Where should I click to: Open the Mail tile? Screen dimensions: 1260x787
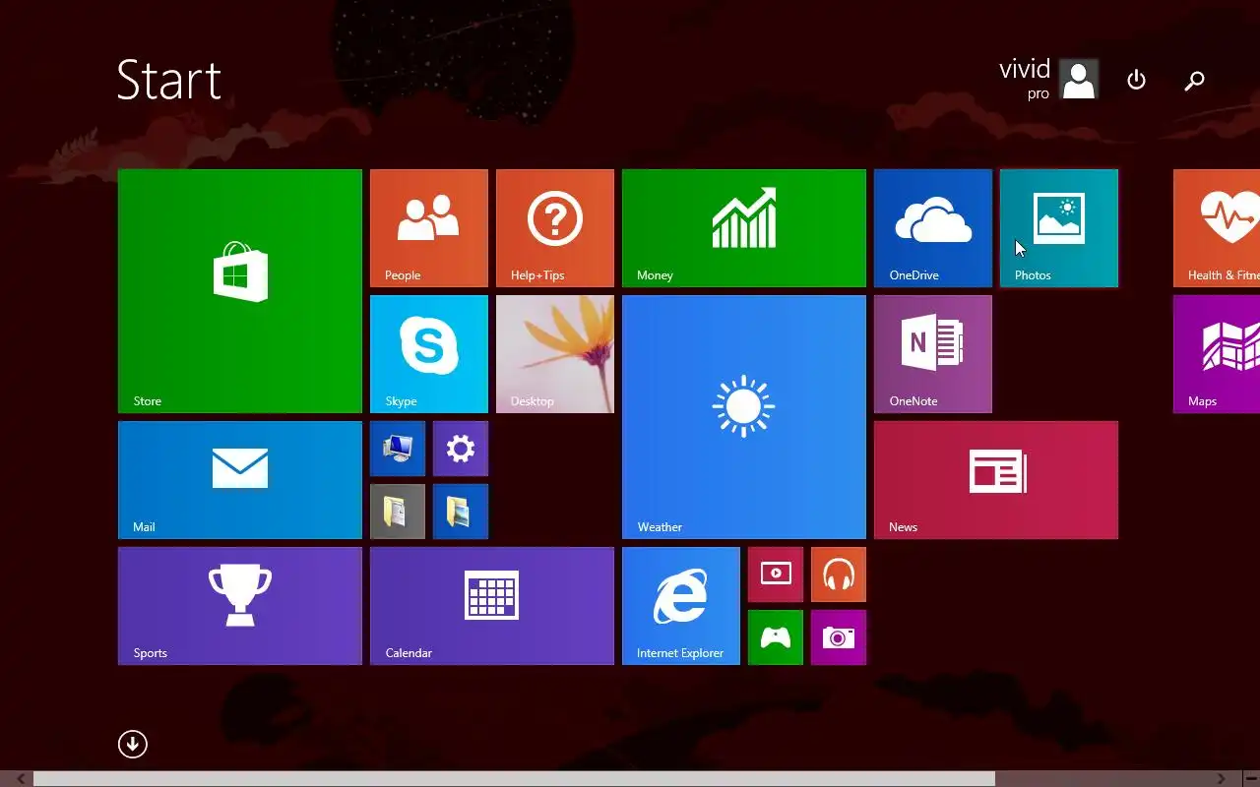(x=240, y=480)
